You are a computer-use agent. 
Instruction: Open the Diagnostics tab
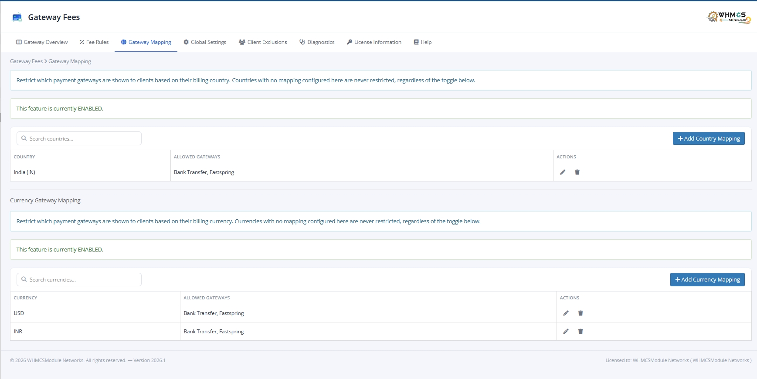(x=317, y=42)
